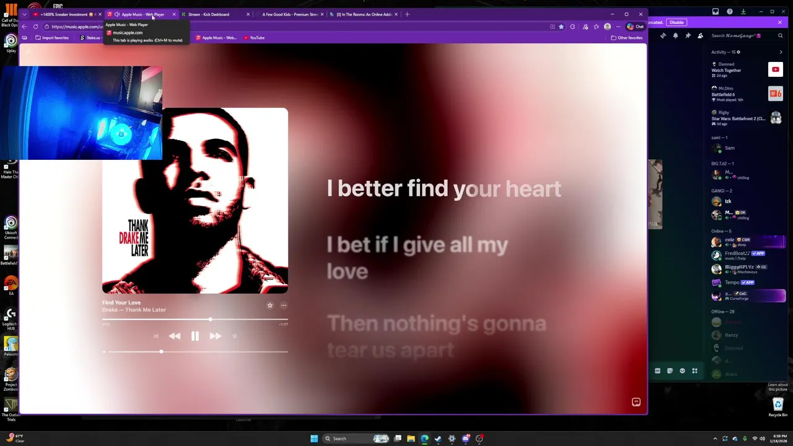This screenshot has height=446, width=793.
Task: Open the Recycle Bin on desktop
Action: coord(778,408)
